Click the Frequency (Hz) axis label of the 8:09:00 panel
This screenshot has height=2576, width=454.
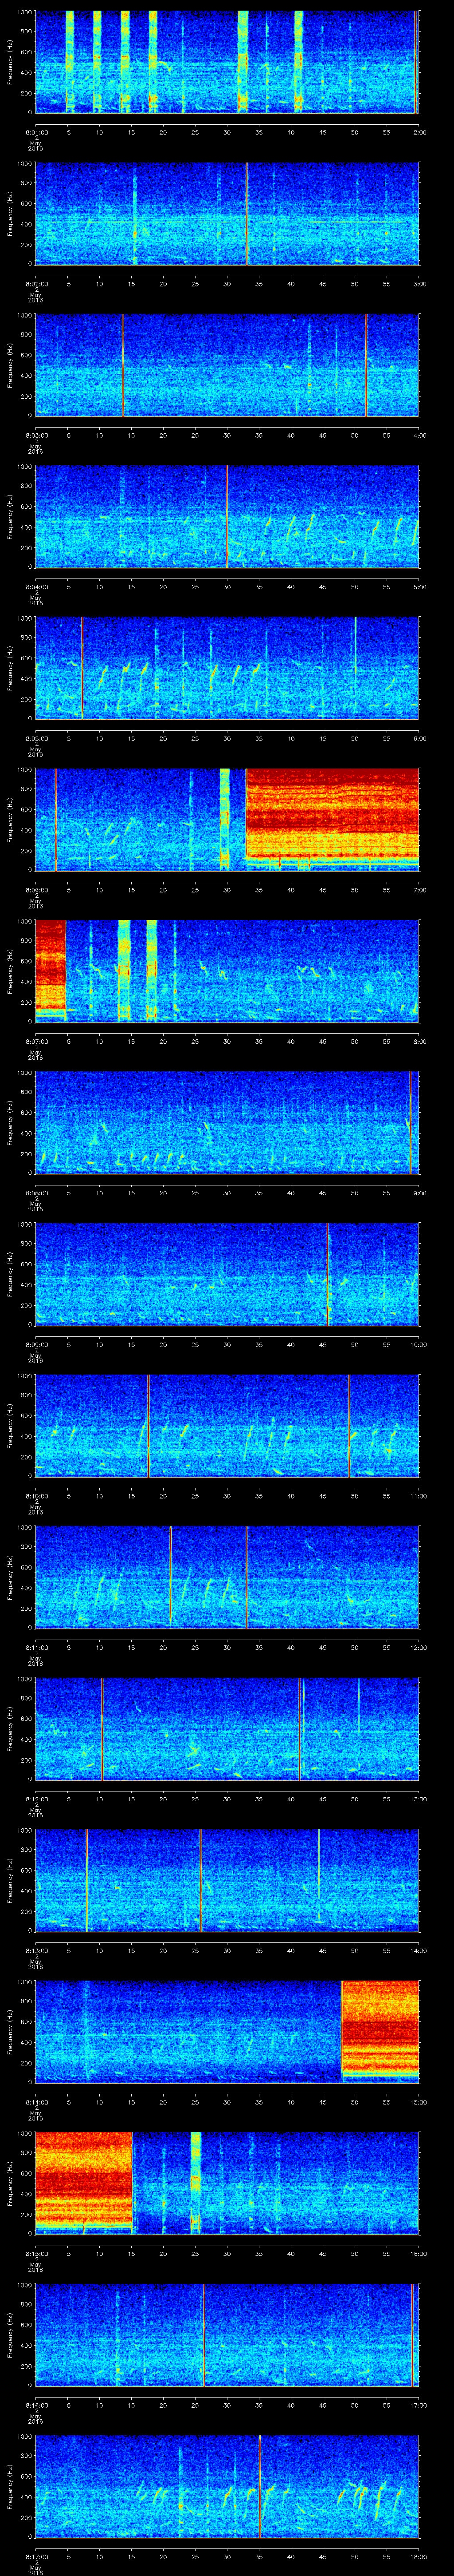11,1275
